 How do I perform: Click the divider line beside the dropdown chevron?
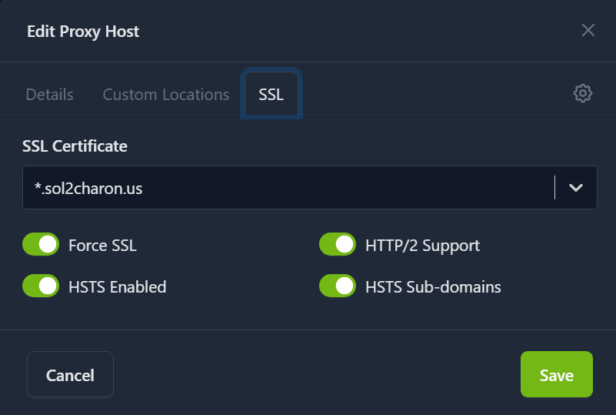click(554, 188)
